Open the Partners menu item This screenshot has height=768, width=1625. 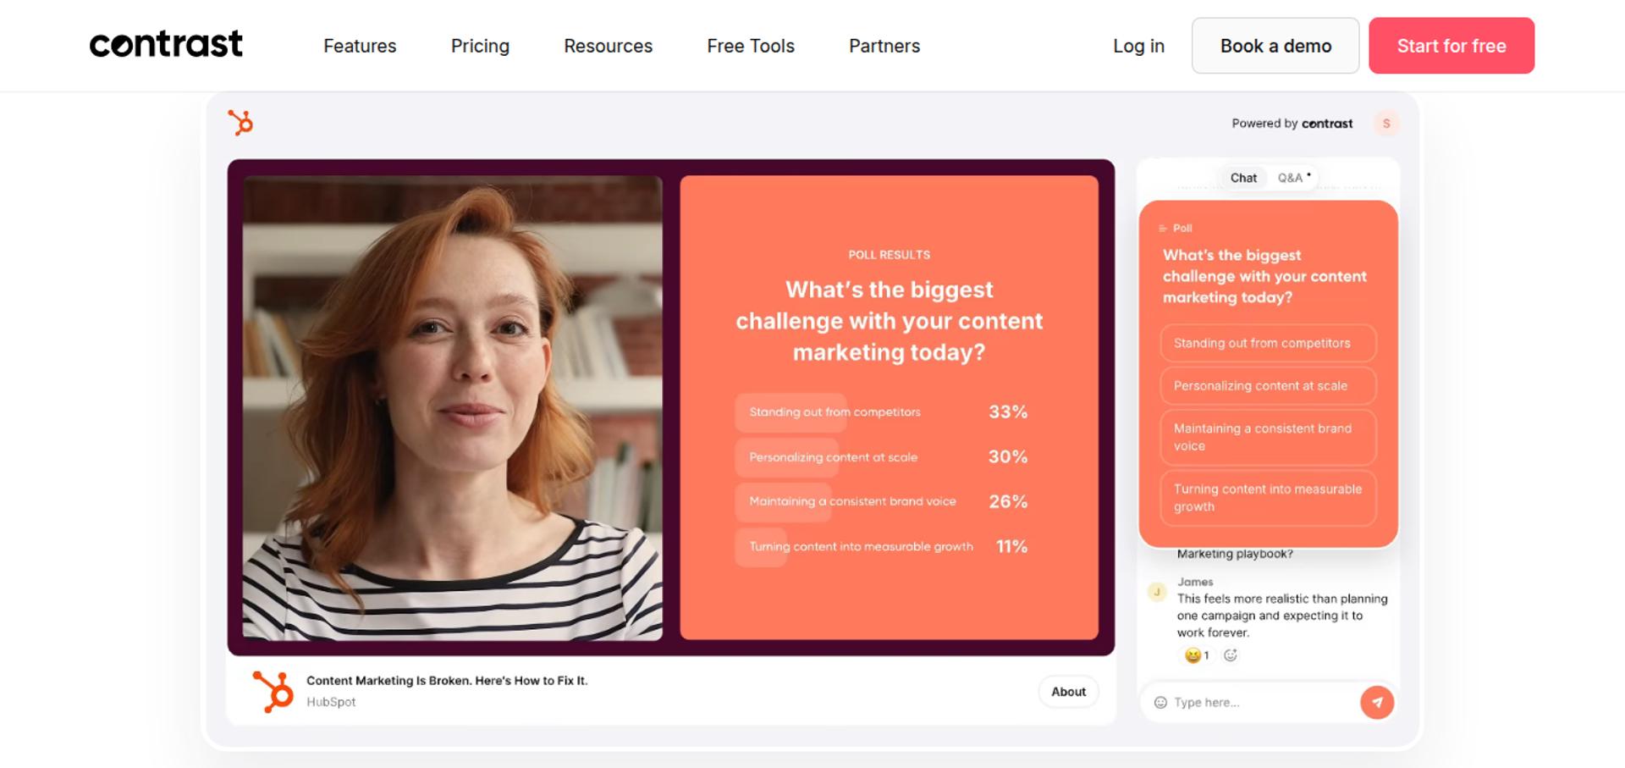point(884,46)
